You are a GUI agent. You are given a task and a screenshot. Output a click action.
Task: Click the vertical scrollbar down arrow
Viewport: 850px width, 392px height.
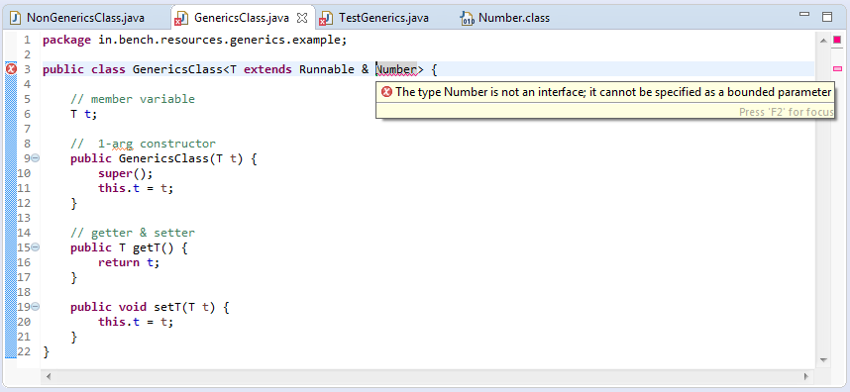(823, 359)
